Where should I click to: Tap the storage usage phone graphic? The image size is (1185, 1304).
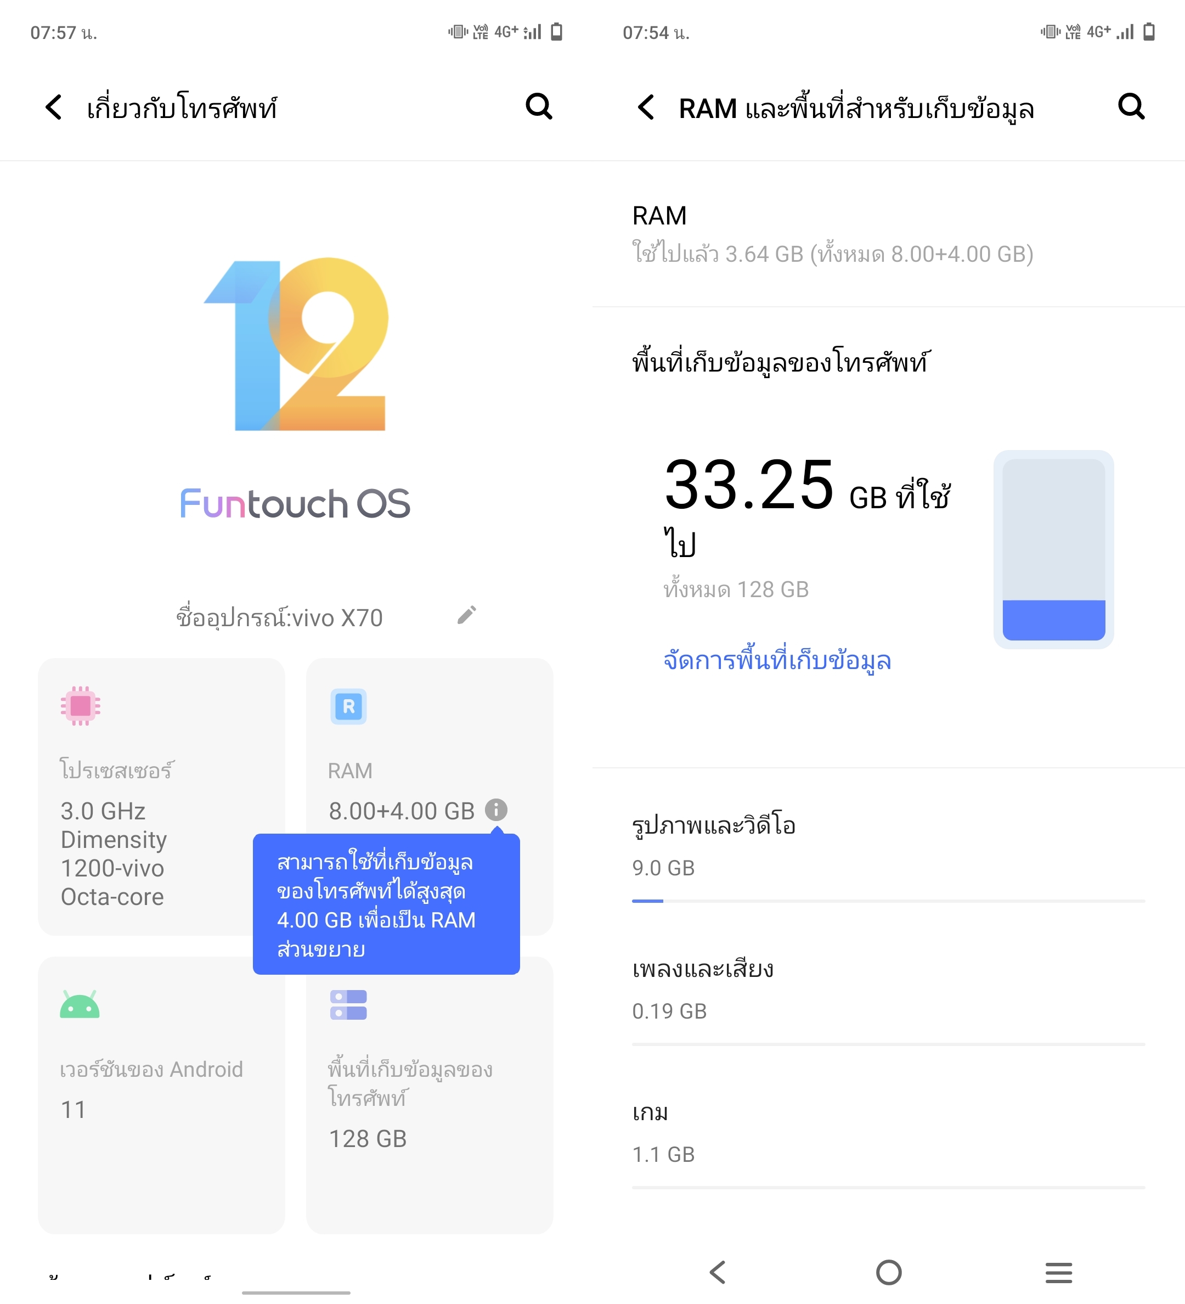1053,550
